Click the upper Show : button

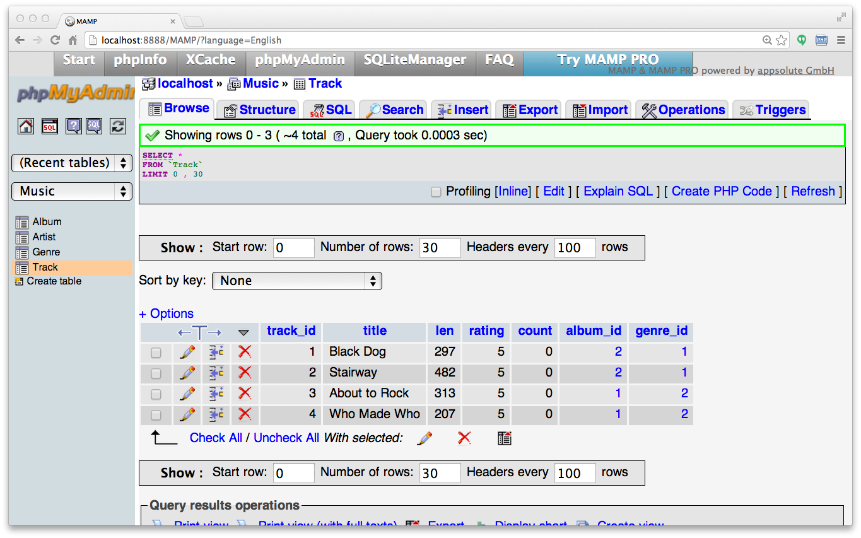click(182, 248)
